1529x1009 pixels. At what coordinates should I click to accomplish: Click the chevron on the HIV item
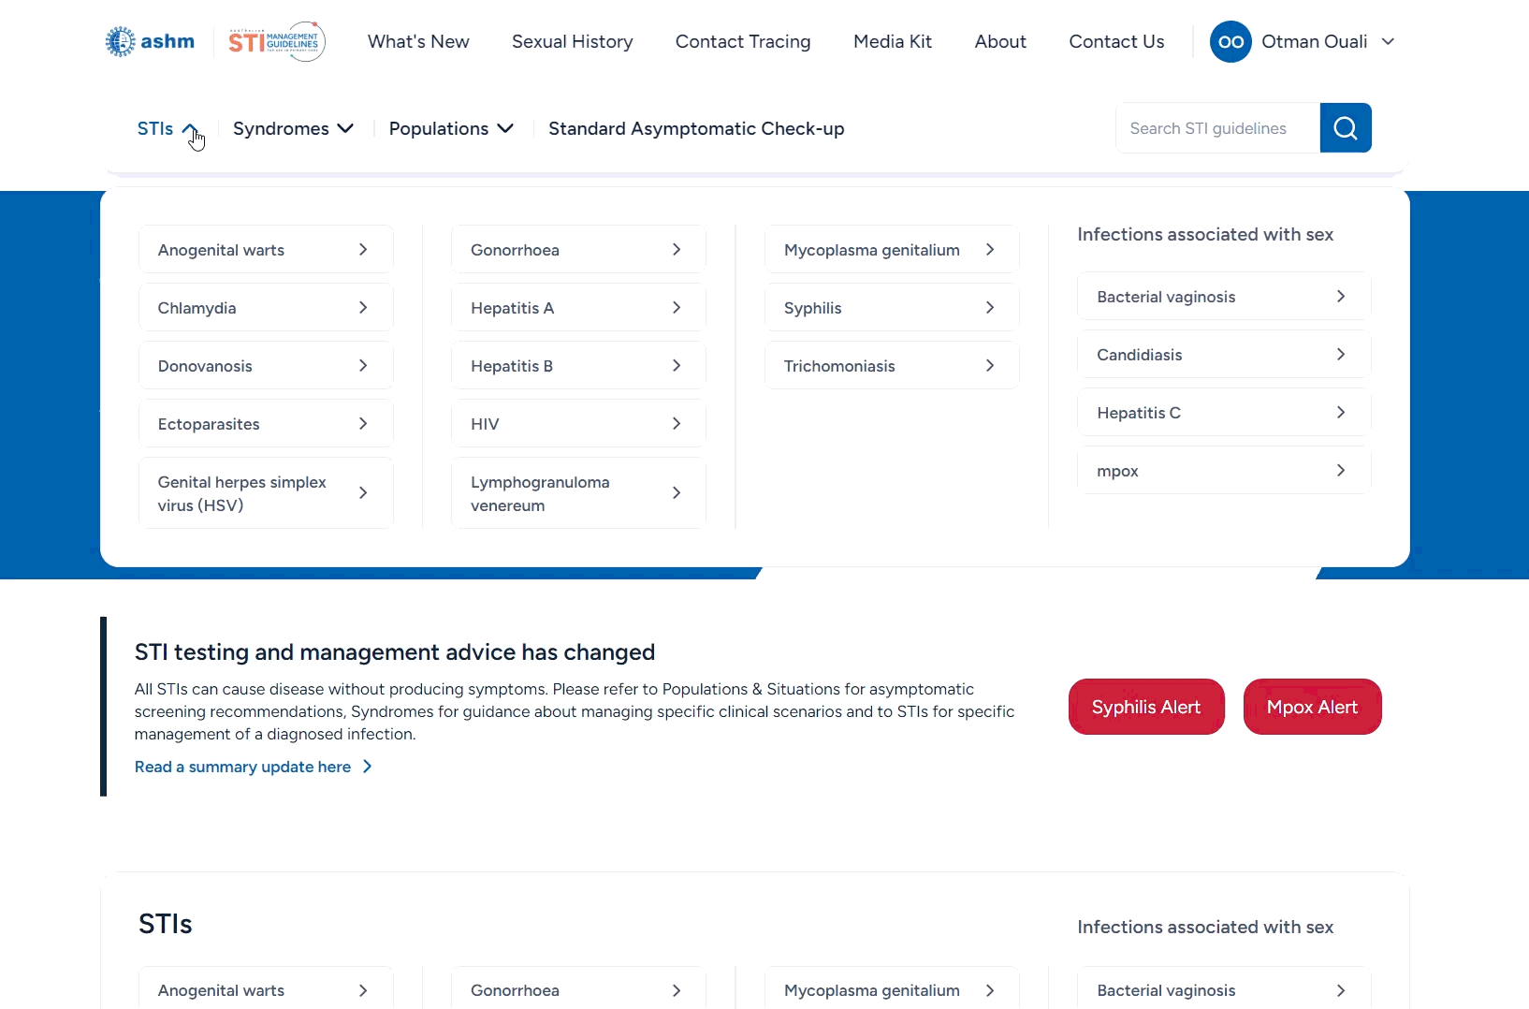click(677, 424)
